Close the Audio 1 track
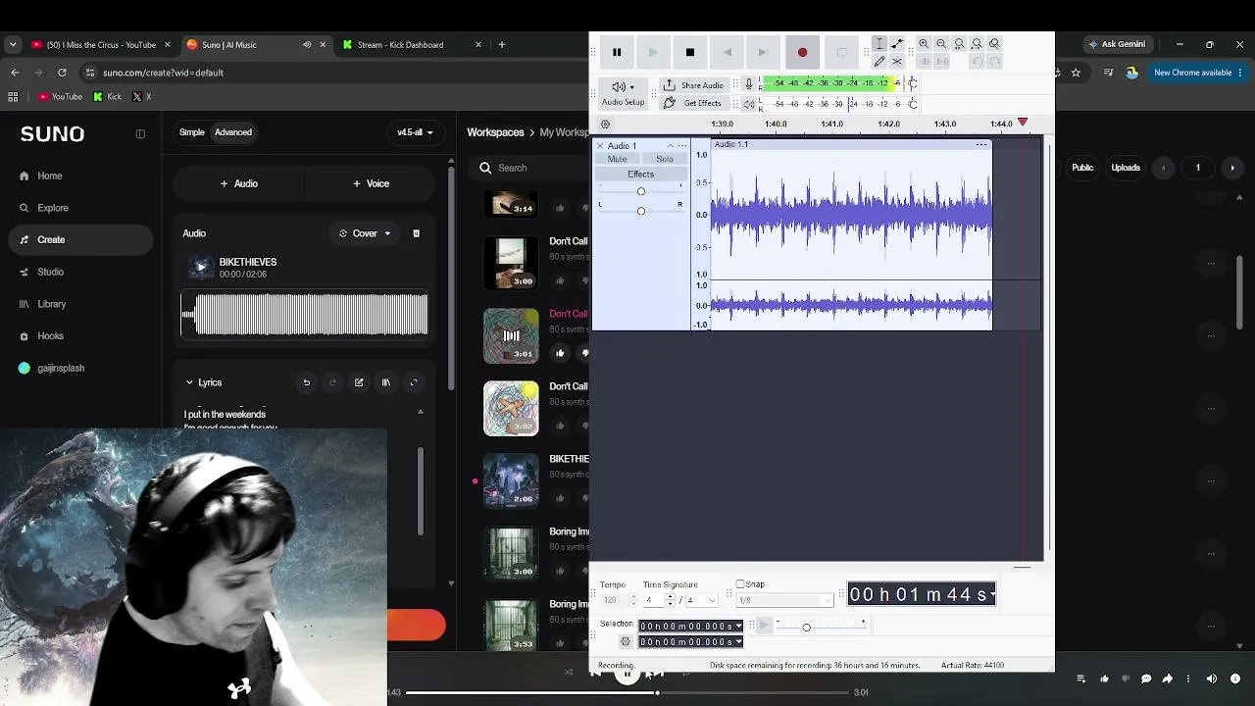This screenshot has width=1255, height=706. pyautogui.click(x=600, y=146)
